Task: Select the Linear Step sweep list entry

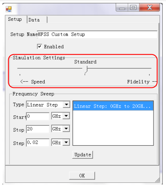Action: point(113,106)
